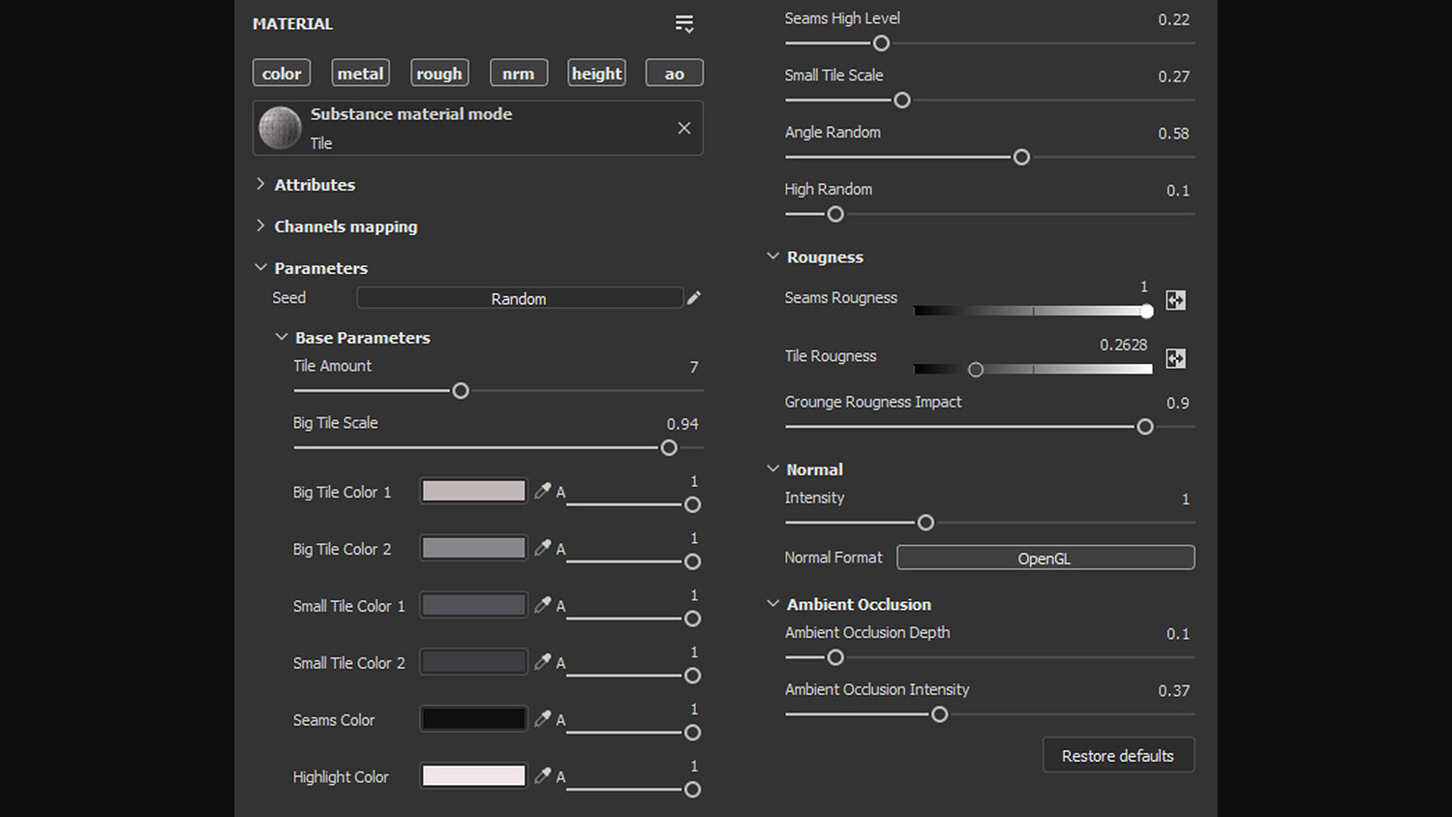Open the Material panel filter menu icon
The width and height of the screenshot is (1452, 817).
click(684, 24)
